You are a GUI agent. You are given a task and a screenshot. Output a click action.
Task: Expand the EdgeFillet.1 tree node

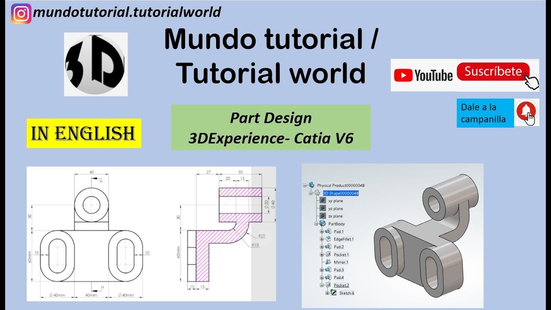pyautogui.click(x=322, y=239)
